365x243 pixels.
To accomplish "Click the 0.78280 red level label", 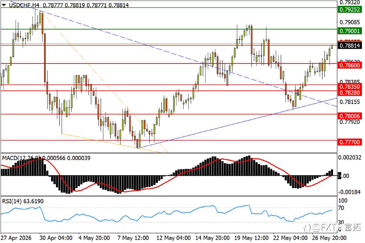I will [350, 93].
